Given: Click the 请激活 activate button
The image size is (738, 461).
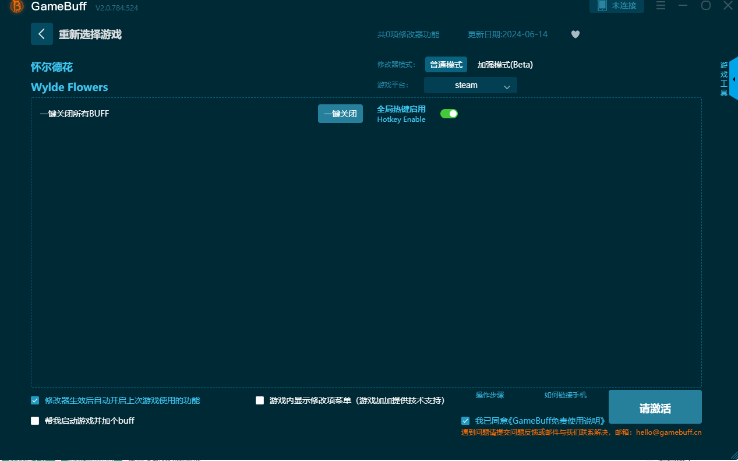Looking at the screenshot, I should tap(655, 407).
